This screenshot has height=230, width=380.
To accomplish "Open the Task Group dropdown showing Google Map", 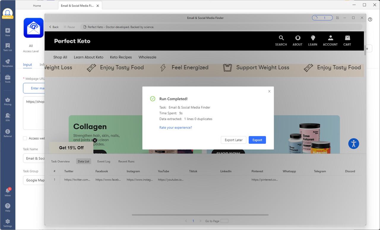I will pyautogui.click(x=36, y=180).
